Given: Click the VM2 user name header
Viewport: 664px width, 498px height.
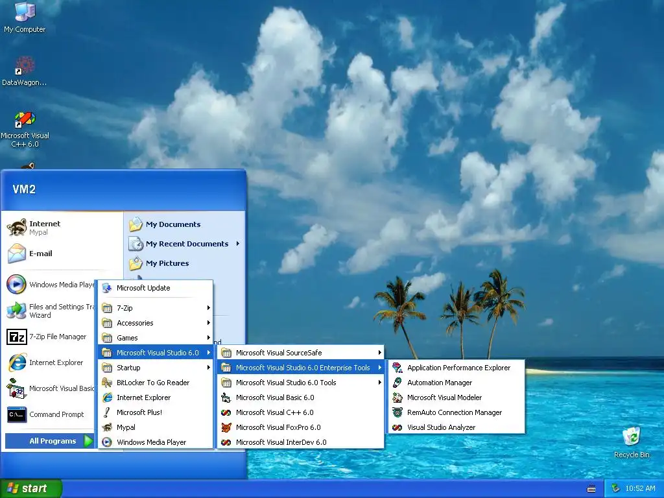Looking at the screenshot, I should (x=24, y=189).
